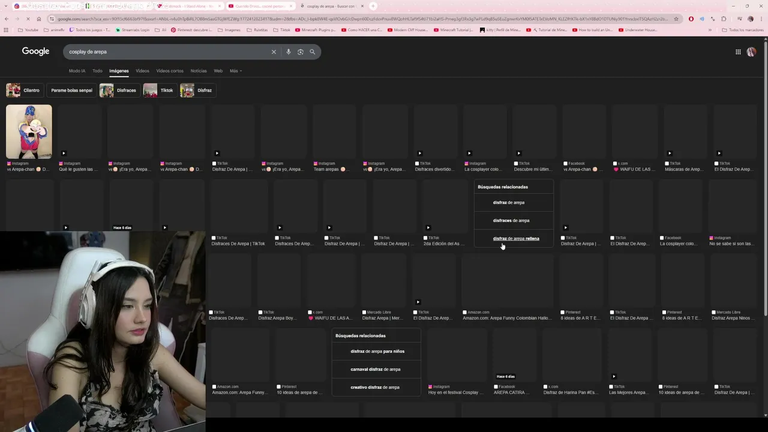Open the Opera red extension icon
This screenshot has width=768, height=432.
coord(691,19)
